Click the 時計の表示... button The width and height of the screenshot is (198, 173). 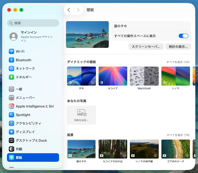click(178, 47)
